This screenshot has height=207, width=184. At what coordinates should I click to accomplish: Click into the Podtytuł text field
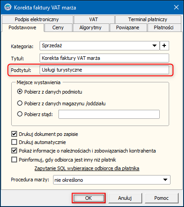coord(104,70)
